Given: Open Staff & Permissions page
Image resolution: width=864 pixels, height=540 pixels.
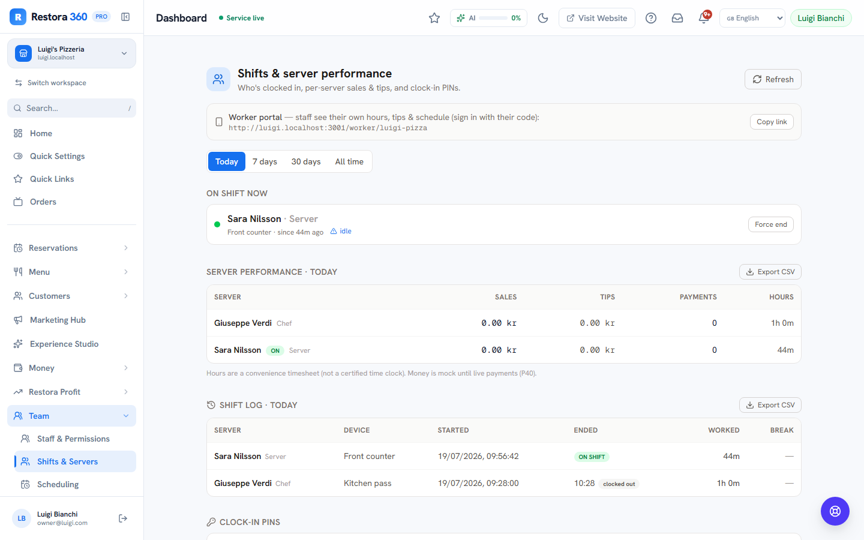Looking at the screenshot, I should [x=75, y=439].
